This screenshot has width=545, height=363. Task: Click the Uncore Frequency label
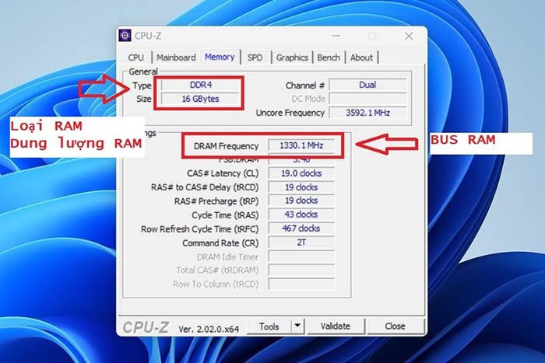pos(290,113)
